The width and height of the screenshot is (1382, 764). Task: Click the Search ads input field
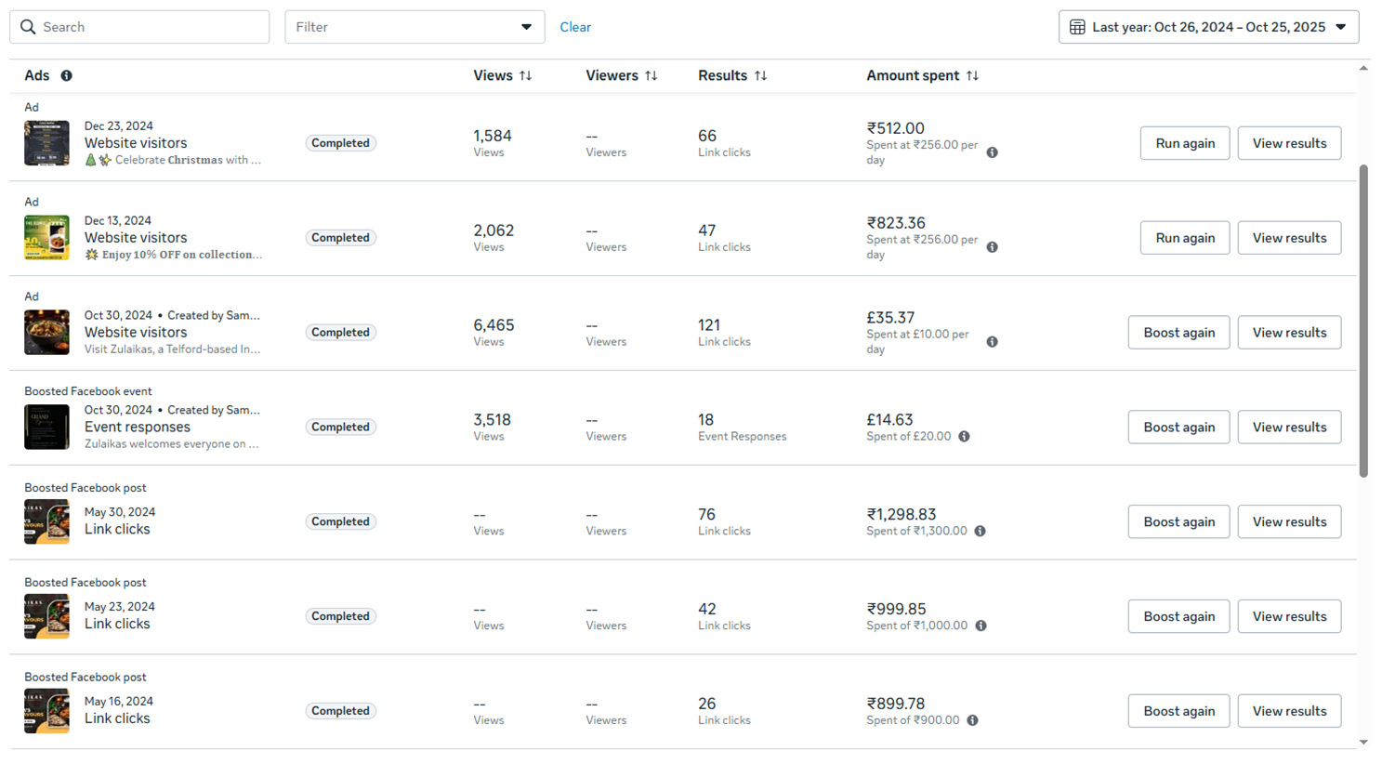coord(149,27)
